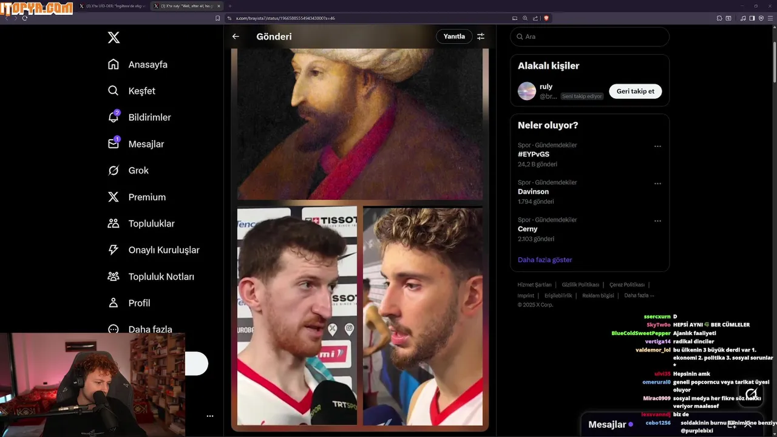Reload the page
This screenshot has height=437, width=777.
(x=25, y=18)
